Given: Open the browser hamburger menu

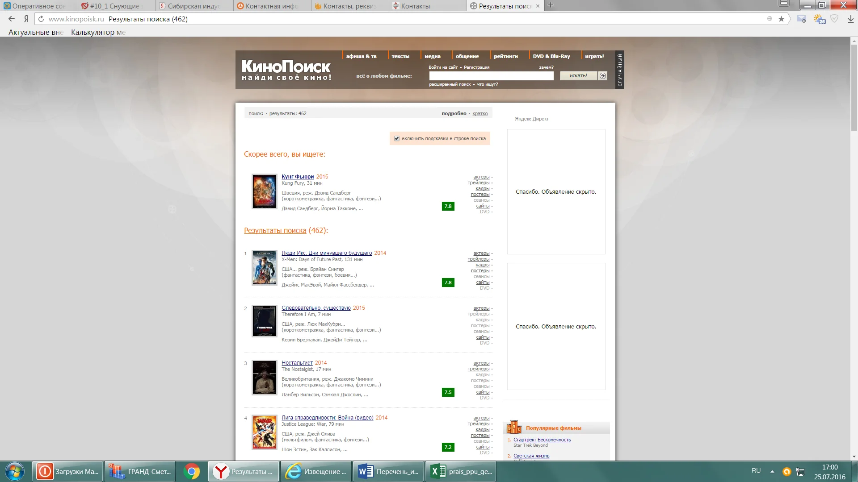Looking at the screenshot, I should (783, 4).
